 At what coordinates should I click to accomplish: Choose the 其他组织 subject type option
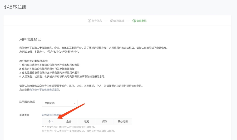point(123,122)
